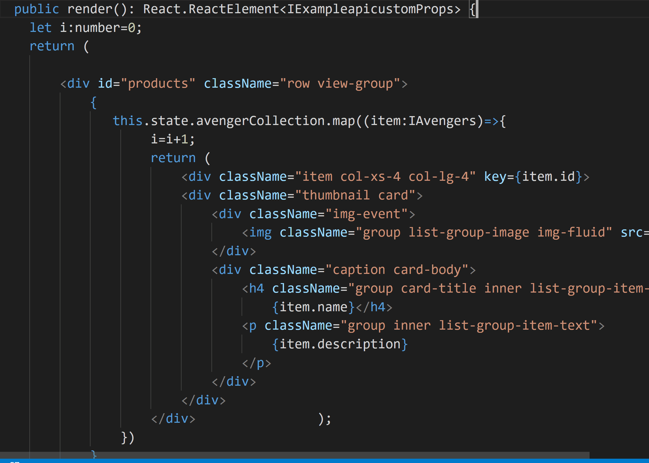Click "item col-xs-4 col-lg-4" class string
The image size is (649, 463).
point(385,176)
